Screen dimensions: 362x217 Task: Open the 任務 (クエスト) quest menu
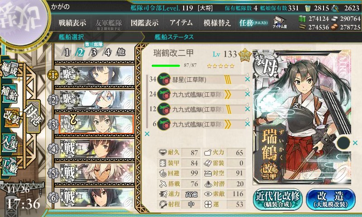click(253, 23)
